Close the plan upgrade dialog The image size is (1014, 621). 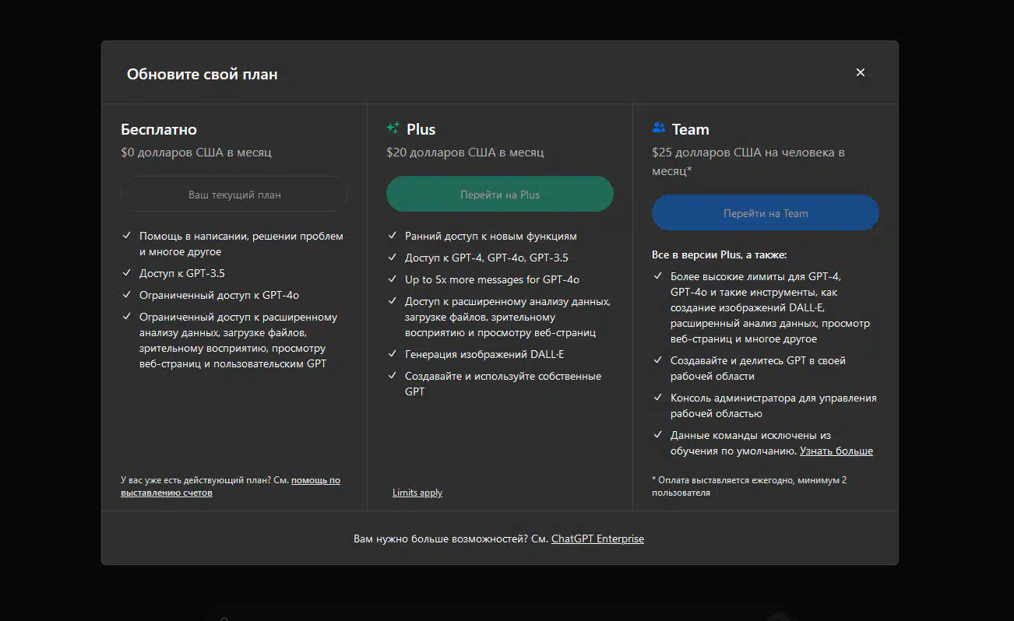coord(861,72)
